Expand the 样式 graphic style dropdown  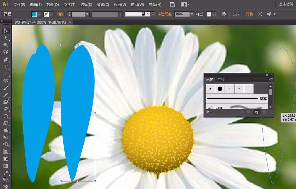[214, 14]
